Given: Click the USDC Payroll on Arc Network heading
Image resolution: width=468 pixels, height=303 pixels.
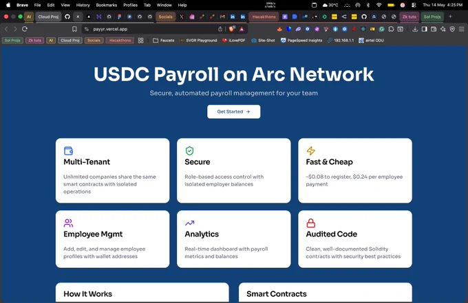Looking at the screenshot, I should pyautogui.click(x=234, y=74).
